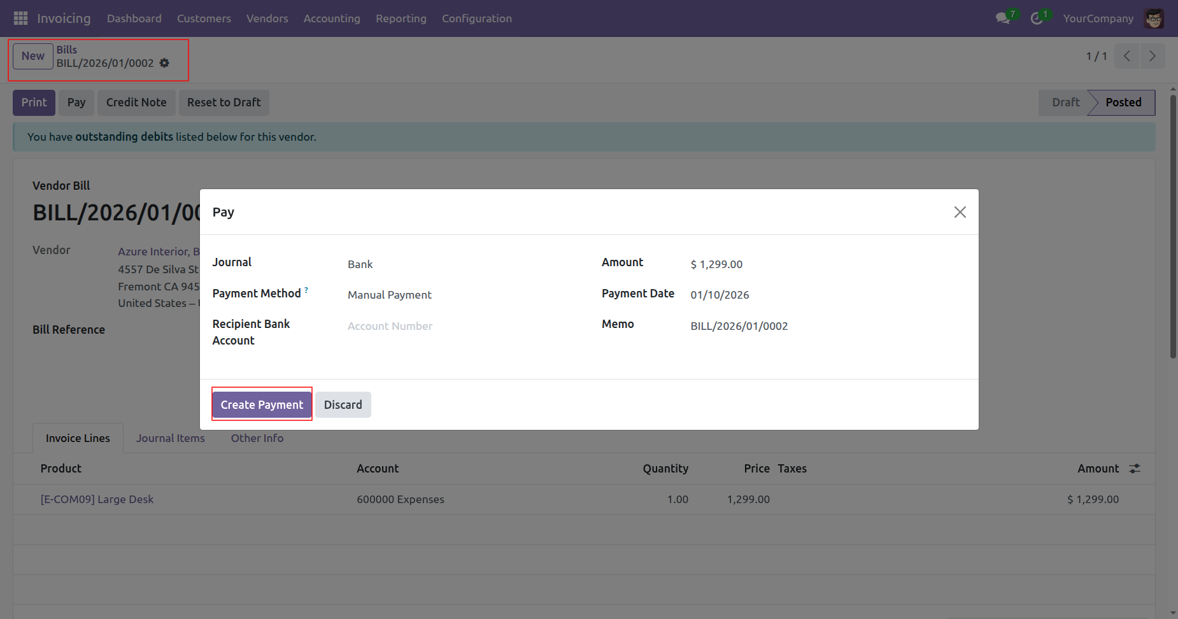Open the activities clock icon
This screenshot has height=619, width=1178.
[x=1037, y=18]
